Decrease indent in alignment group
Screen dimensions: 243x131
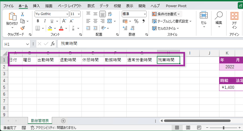point(88,28)
